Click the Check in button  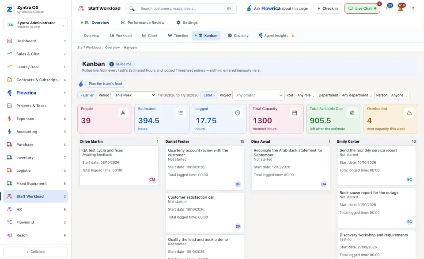point(327,8)
